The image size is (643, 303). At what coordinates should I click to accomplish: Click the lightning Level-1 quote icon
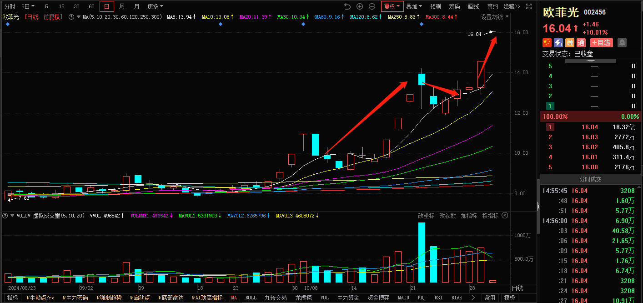pos(558,43)
